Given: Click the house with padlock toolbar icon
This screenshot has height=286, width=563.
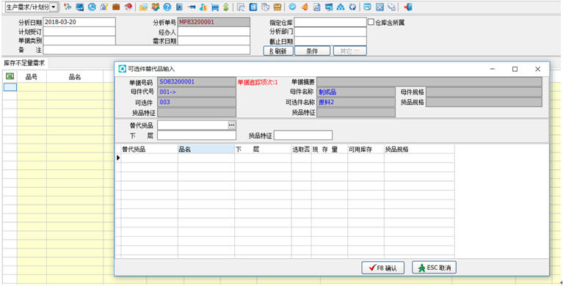Looking at the screenshot, I should click(103, 7).
